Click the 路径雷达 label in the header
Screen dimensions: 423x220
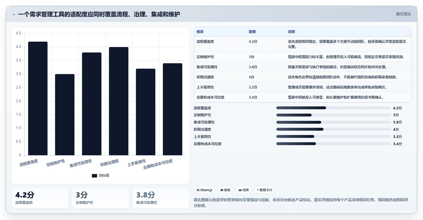point(403,14)
